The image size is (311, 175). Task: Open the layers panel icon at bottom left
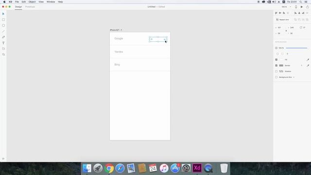pos(3,158)
